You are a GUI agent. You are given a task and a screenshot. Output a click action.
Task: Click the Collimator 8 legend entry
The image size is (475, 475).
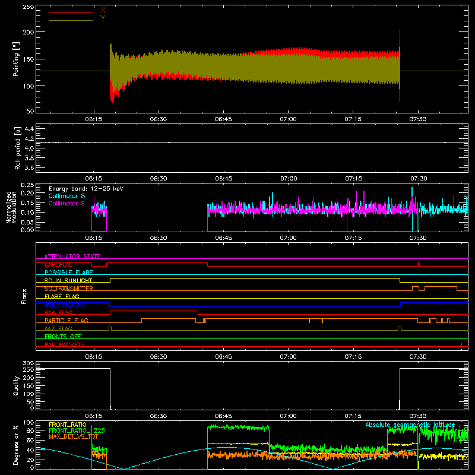coord(66,196)
